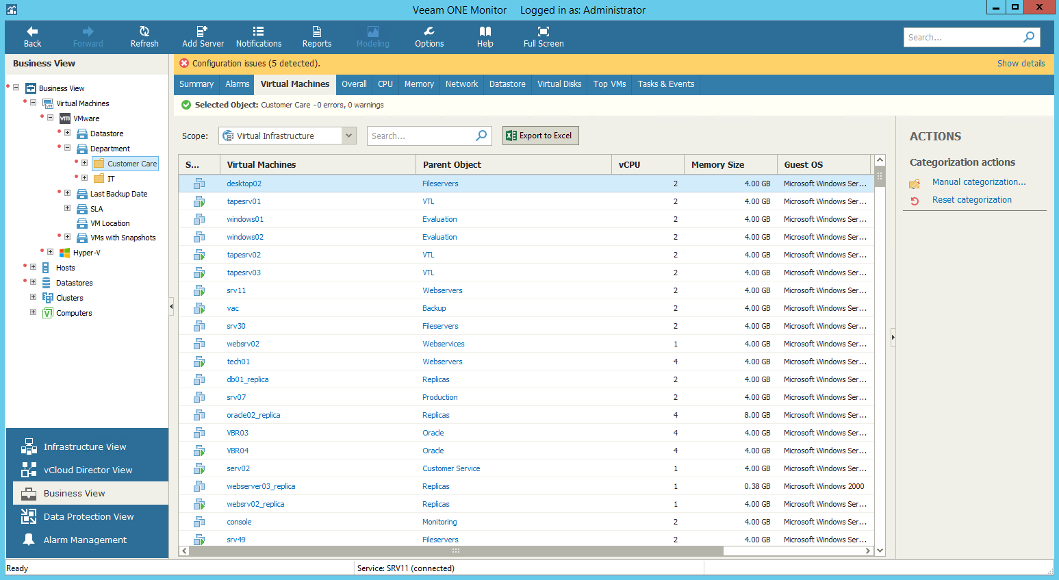This screenshot has width=1059, height=580.
Task: Expand the Customer Care group node
Action: (x=84, y=163)
